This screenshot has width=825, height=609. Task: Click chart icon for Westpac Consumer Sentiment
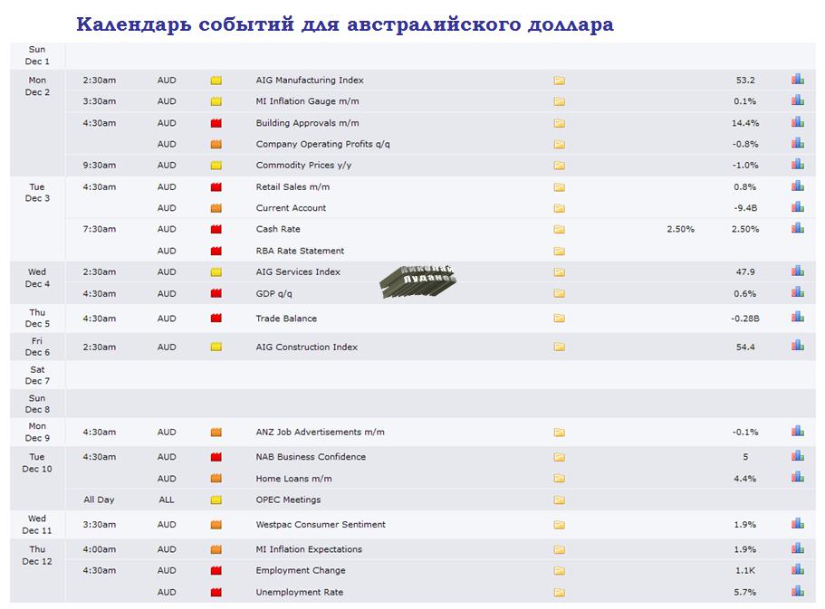coord(797,524)
